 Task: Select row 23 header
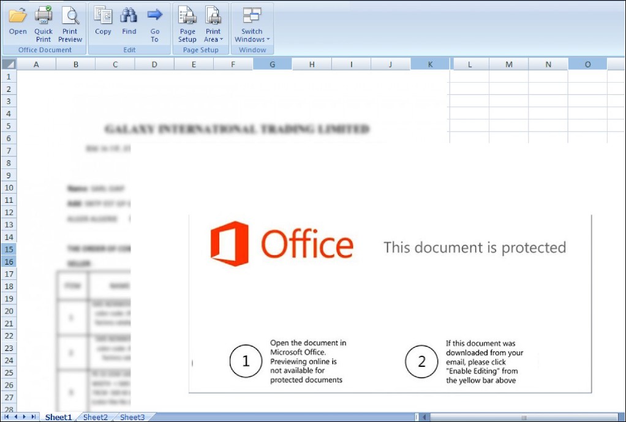pos(9,348)
